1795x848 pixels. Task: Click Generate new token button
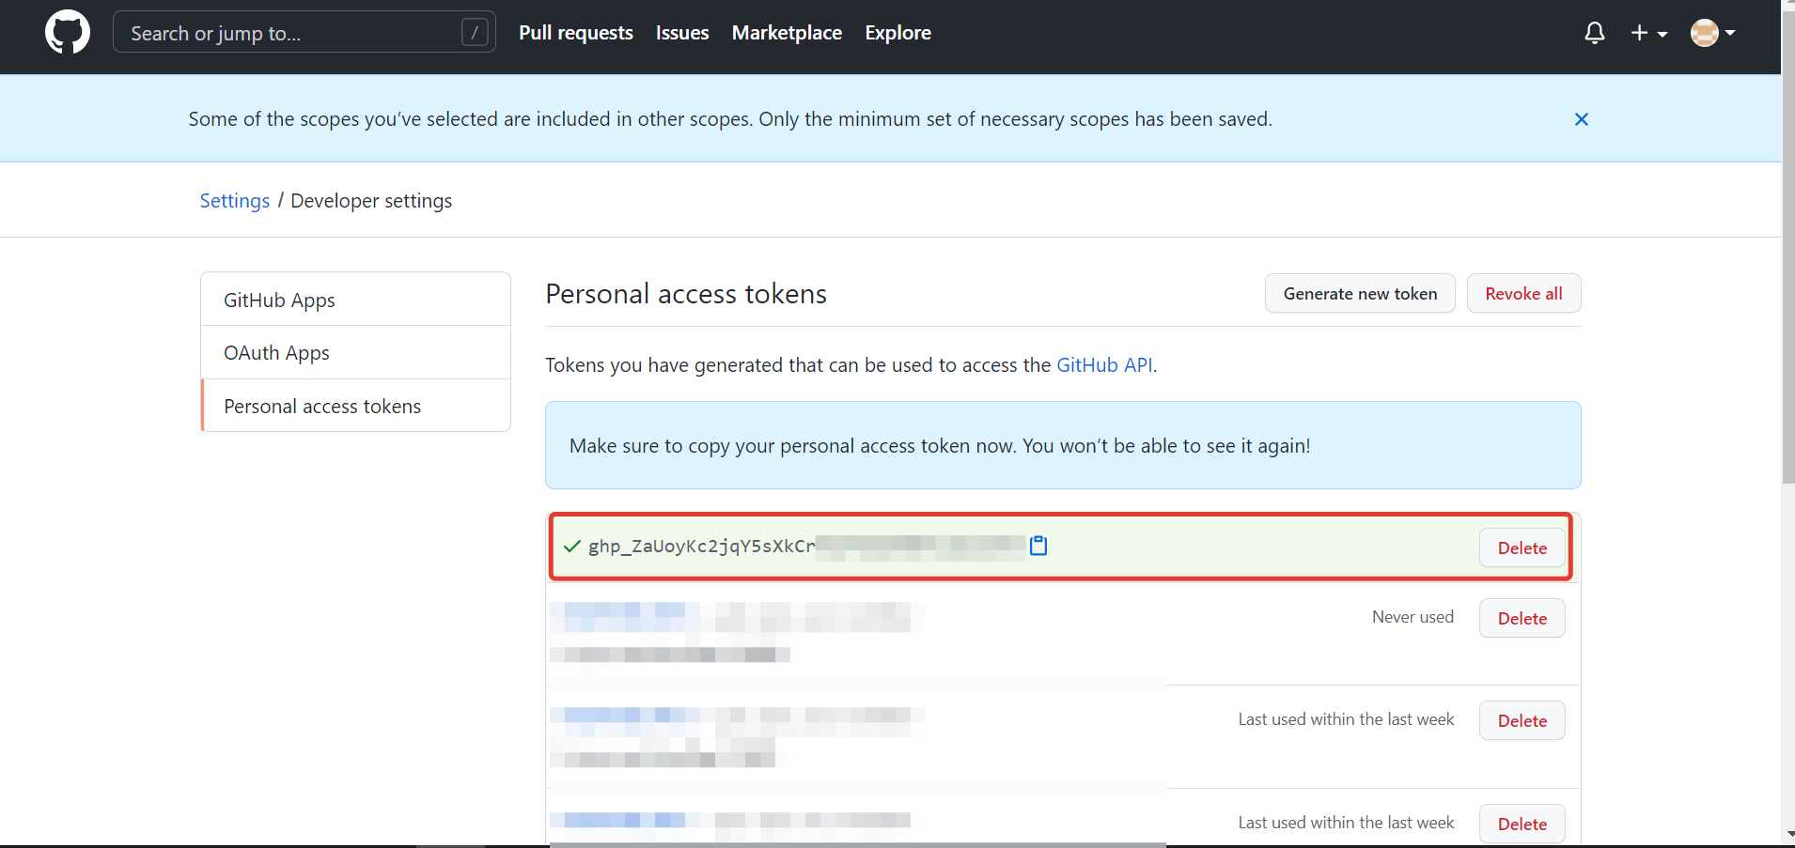point(1360,294)
